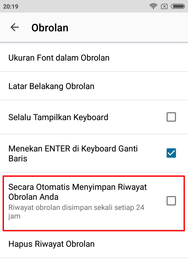This screenshot has height=259, width=188.
Task: Tap the "Obrolan Anda" line of auto-save title
Action: [33, 197]
